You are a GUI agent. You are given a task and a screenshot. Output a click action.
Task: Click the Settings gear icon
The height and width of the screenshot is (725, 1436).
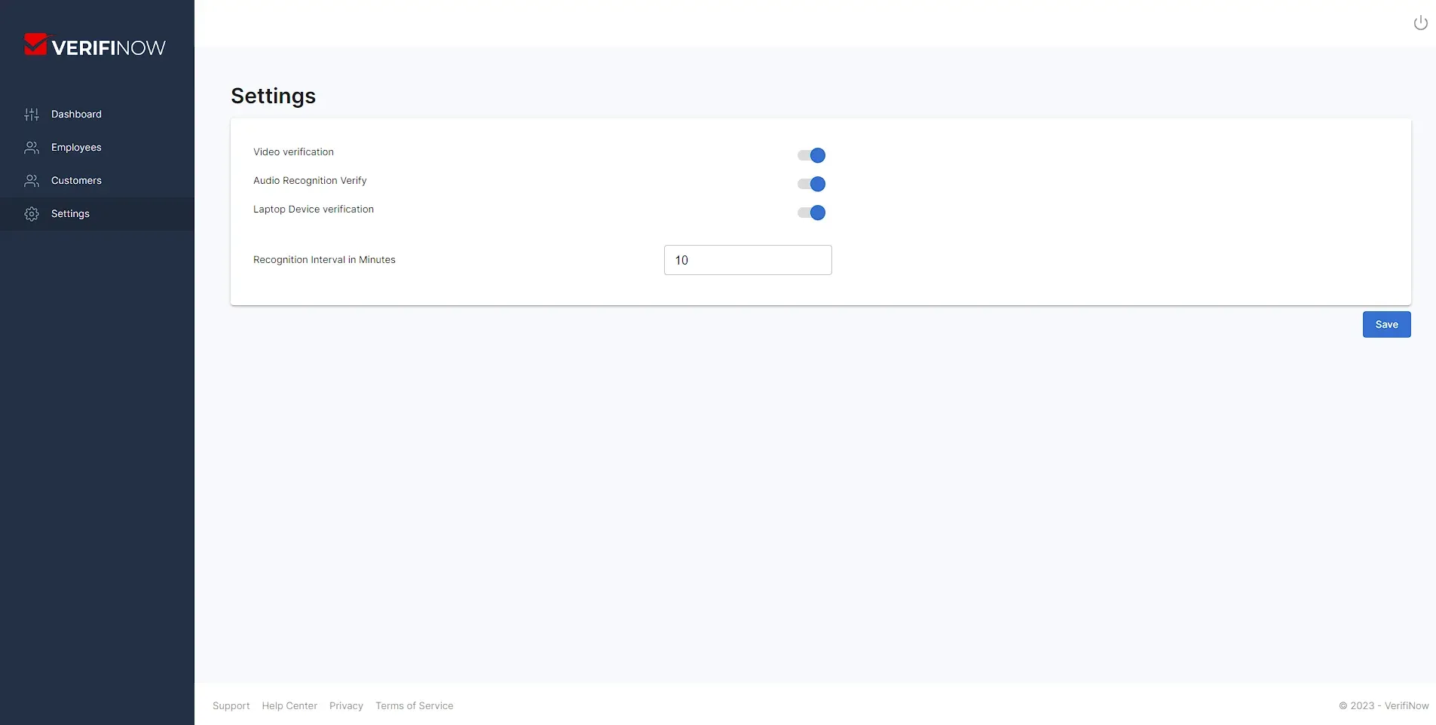[30, 213]
